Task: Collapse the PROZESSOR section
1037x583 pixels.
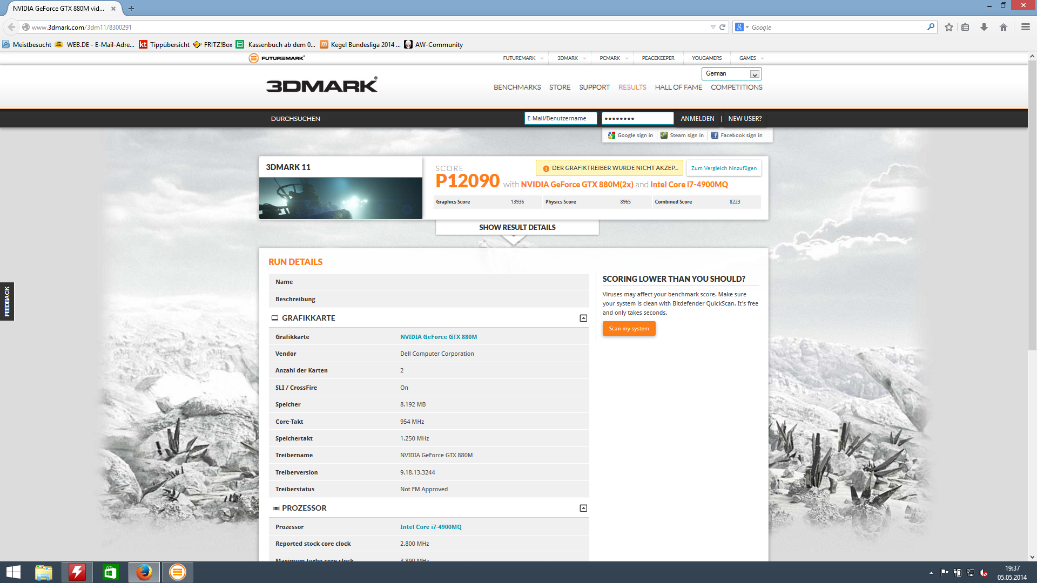Action: click(583, 509)
